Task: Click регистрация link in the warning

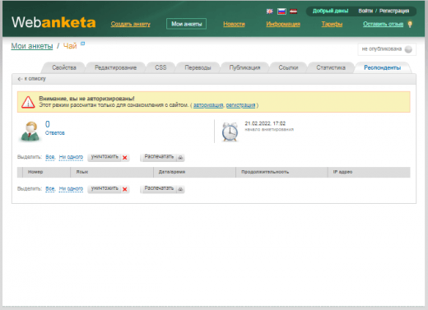Action: pos(240,105)
